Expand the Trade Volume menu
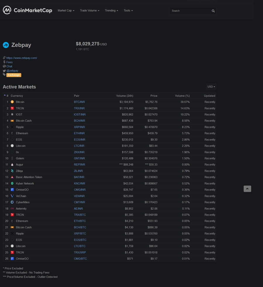Image resolution: width=263 pixels, height=287 pixels. tap(90, 10)
